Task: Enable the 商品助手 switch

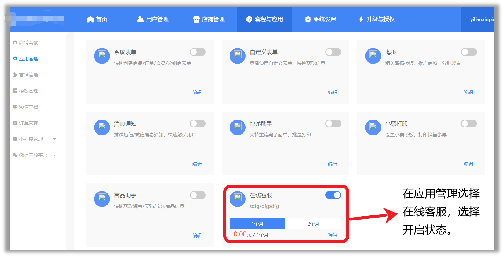Action: (198, 195)
